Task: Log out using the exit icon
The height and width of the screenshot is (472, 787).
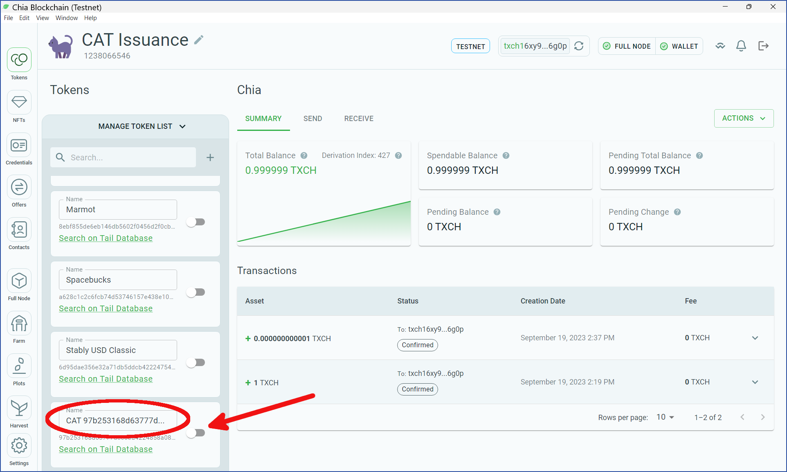Action: [763, 46]
